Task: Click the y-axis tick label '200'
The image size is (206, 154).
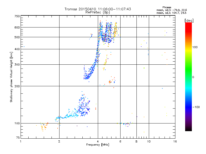Action: [17, 86]
